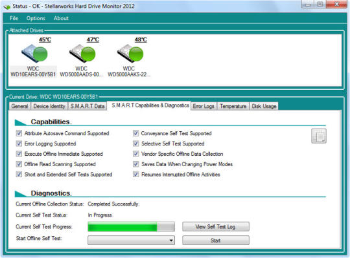The width and height of the screenshot is (350, 258).
Task: Click the 48°C temperature label
Action: [141, 39]
